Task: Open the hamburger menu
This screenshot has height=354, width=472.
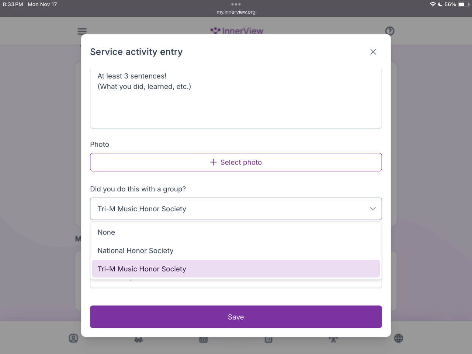Action: pos(82,31)
